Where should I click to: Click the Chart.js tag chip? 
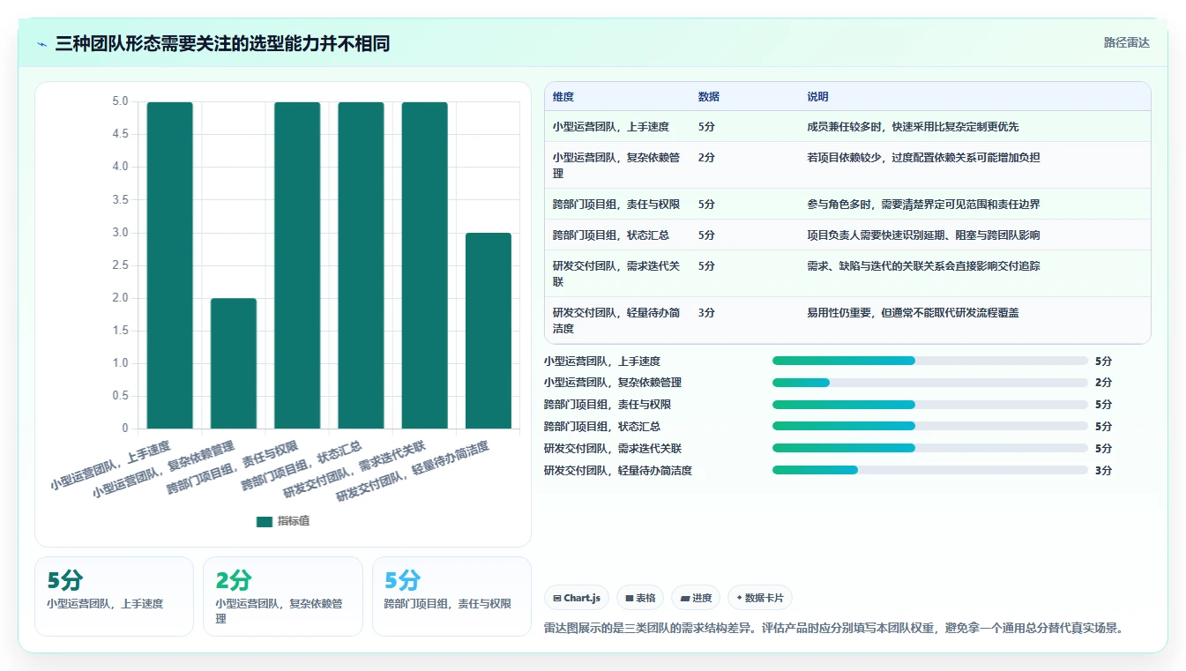577,598
